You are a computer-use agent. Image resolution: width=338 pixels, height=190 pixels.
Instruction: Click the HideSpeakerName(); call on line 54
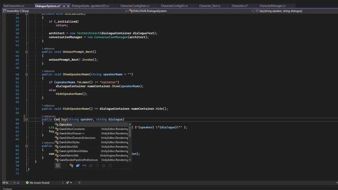tap(72, 94)
